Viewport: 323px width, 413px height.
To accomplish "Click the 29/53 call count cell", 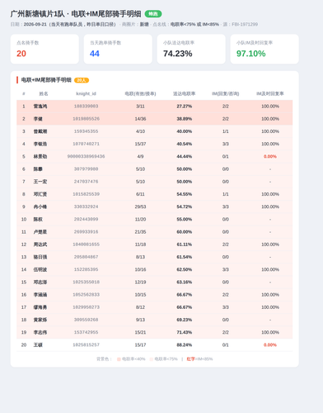I will click(x=140, y=206).
